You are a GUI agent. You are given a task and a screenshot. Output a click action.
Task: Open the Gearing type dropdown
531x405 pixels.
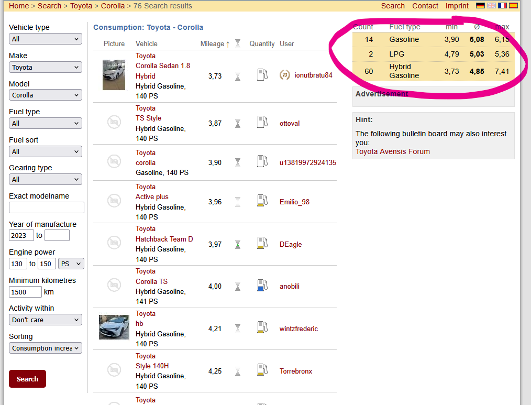[46, 179]
